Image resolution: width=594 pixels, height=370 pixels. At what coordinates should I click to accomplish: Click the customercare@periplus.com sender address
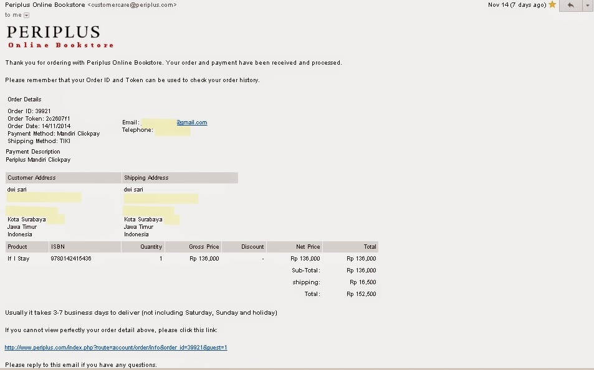132,5
